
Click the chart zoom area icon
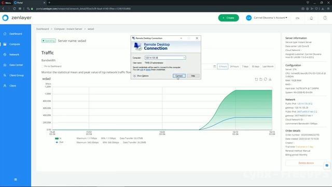(256, 79)
